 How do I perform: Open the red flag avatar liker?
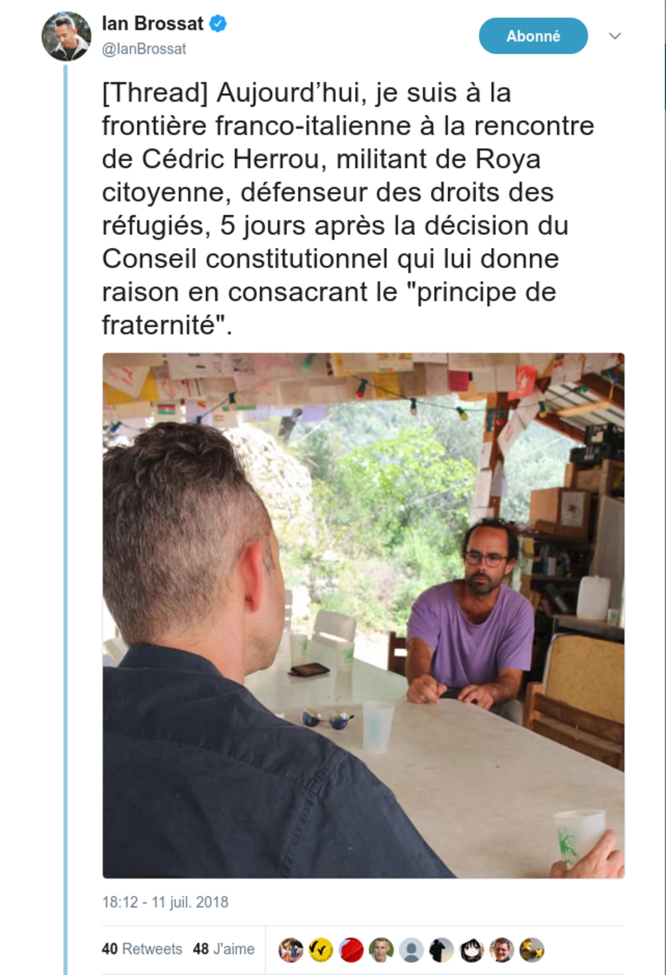click(351, 949)
